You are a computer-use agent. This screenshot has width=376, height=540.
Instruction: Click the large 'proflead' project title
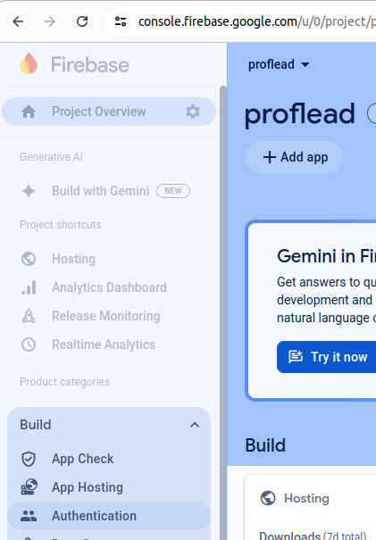point(300,114)
